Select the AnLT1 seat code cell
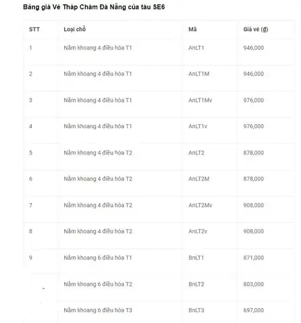The width and height of the screenshot is (301, 323). [x=196, y=48]
